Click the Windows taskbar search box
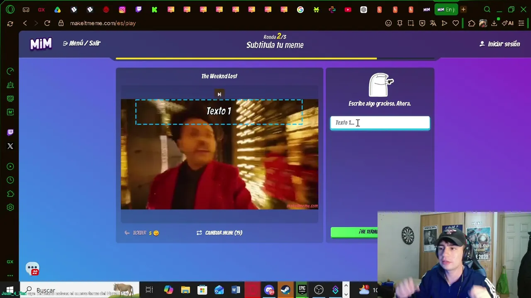This screenshot has height=298, width=531. click(80, 290)
